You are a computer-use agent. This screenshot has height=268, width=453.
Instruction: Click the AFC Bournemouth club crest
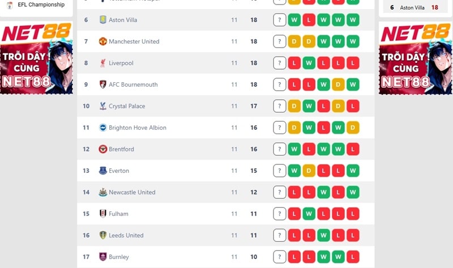(x=102, y=84)
